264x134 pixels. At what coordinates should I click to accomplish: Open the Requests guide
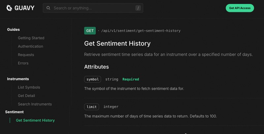(x=26, y=55)
